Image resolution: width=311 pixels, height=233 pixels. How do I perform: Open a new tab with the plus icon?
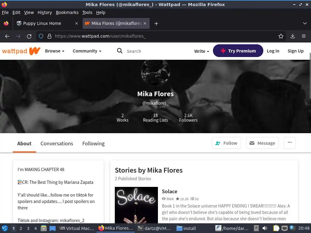pos(156,24)
